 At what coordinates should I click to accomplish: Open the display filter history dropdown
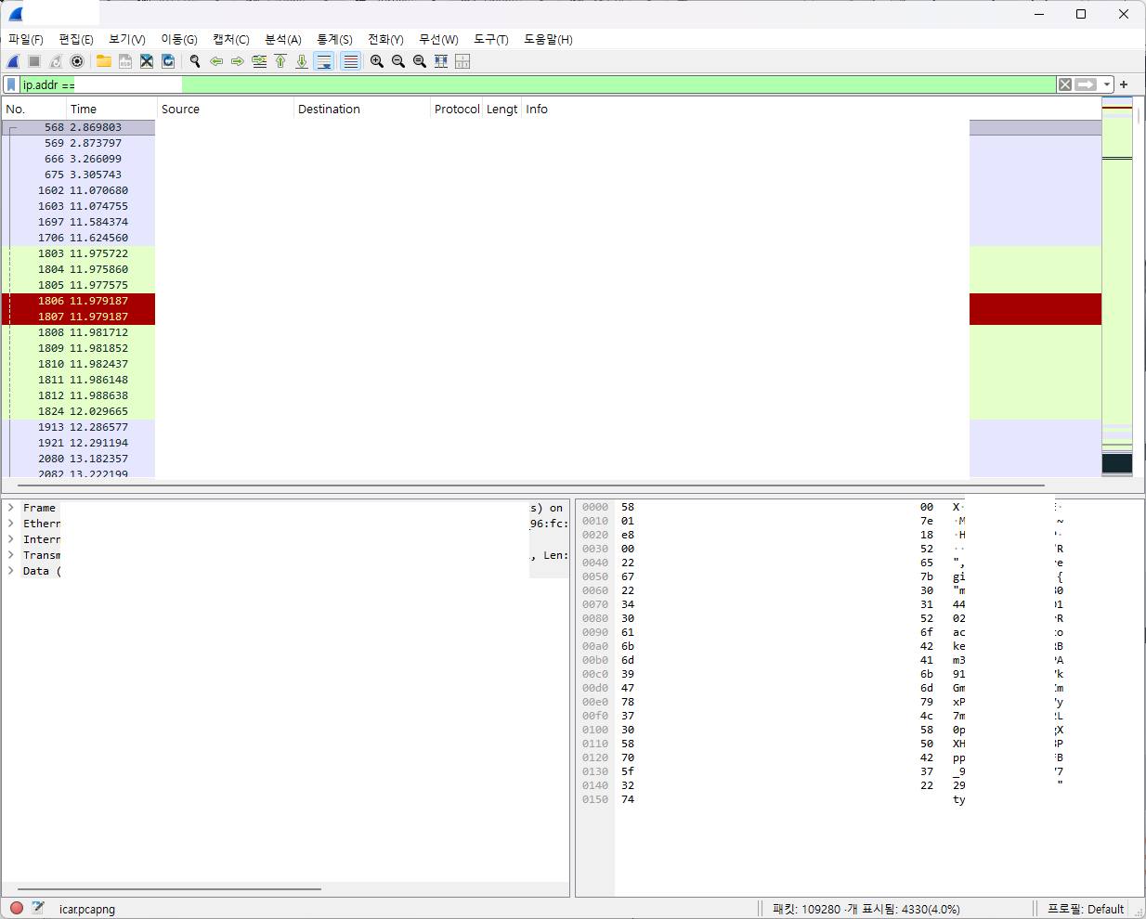(1107, 84)
